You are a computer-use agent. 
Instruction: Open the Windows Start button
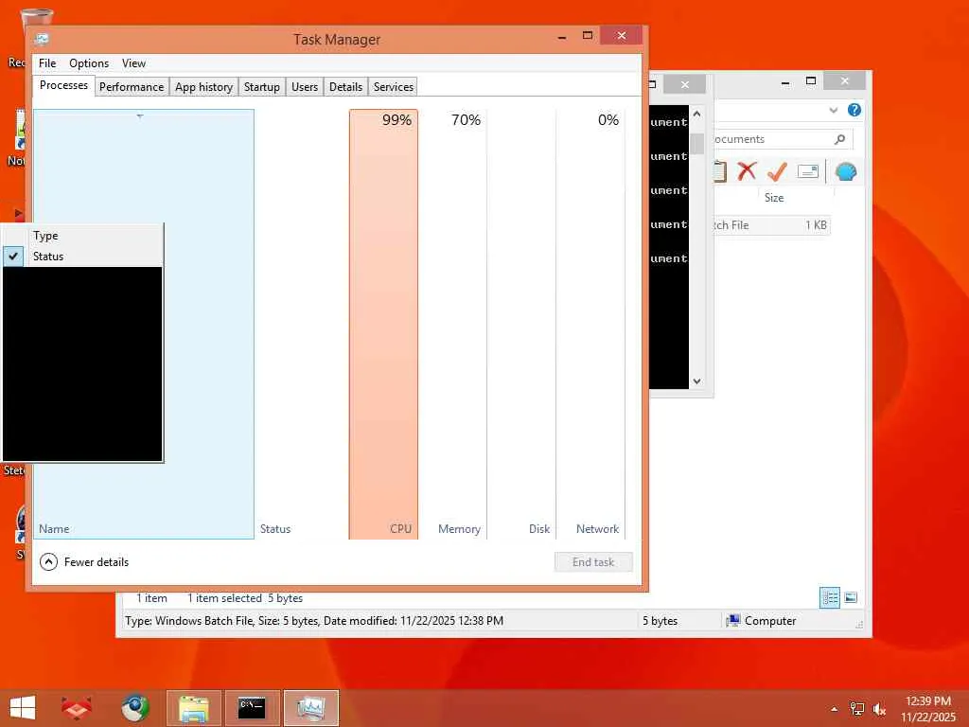tap(23, 708)
